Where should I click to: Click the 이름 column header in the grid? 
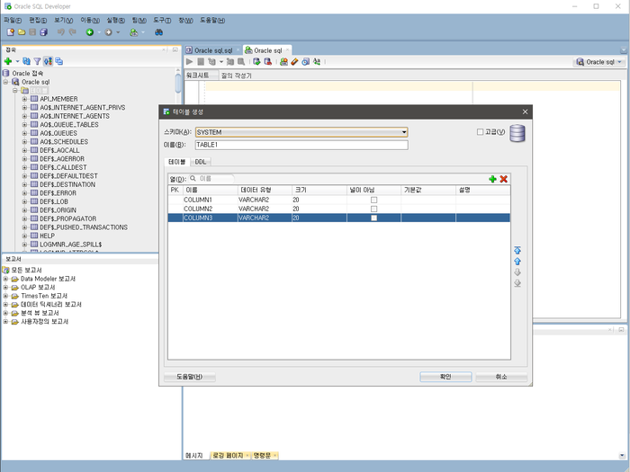click(x=210, y=190)
